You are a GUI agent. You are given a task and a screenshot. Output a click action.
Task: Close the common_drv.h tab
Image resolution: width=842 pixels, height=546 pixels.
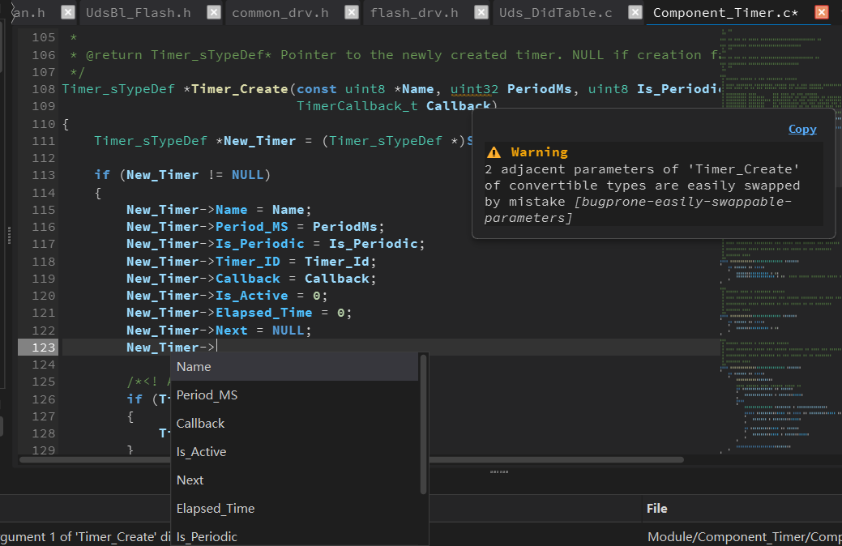pos(352,12)
